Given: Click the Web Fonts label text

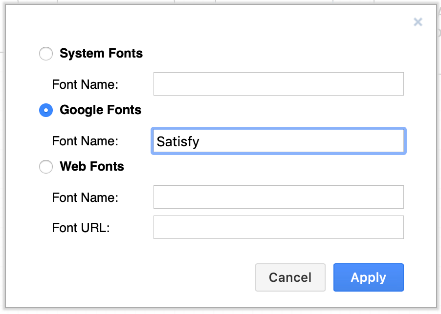Looking at the screenshot, I should [91, 167].
